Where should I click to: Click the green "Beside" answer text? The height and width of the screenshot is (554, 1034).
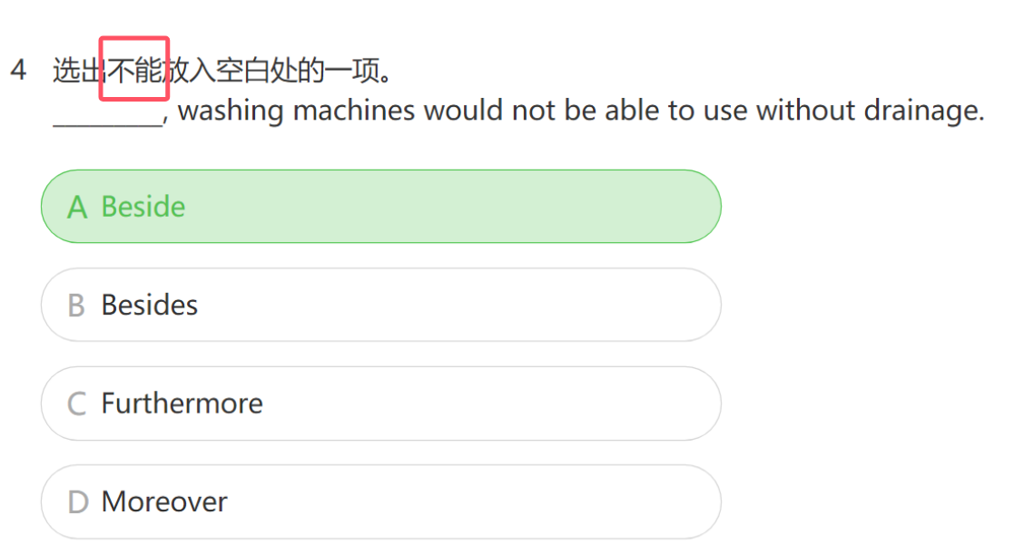pos(143,207)
